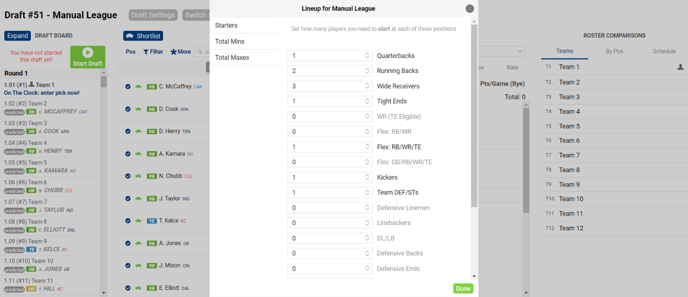The width and height of the screenshot is (688, 297).
Task: Toggle blue checkmark next to D. Cook
Action: [x=128, y=109]
